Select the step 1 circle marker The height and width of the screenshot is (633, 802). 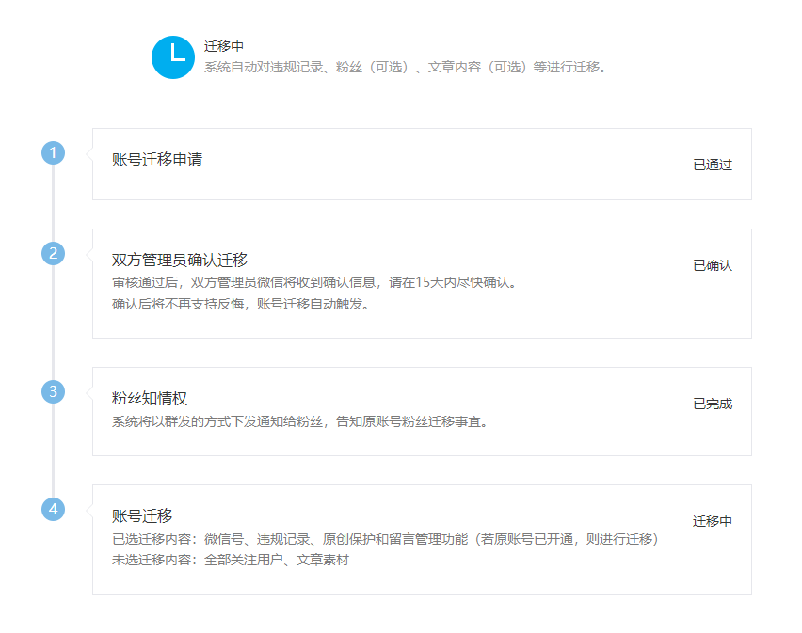pyautogui.click(x=54, y=152)
